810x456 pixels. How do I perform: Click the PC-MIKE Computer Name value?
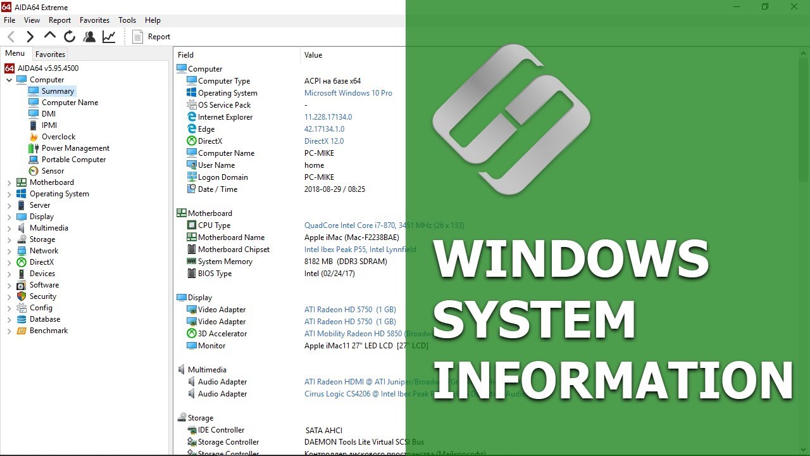[x=319, y=153]
